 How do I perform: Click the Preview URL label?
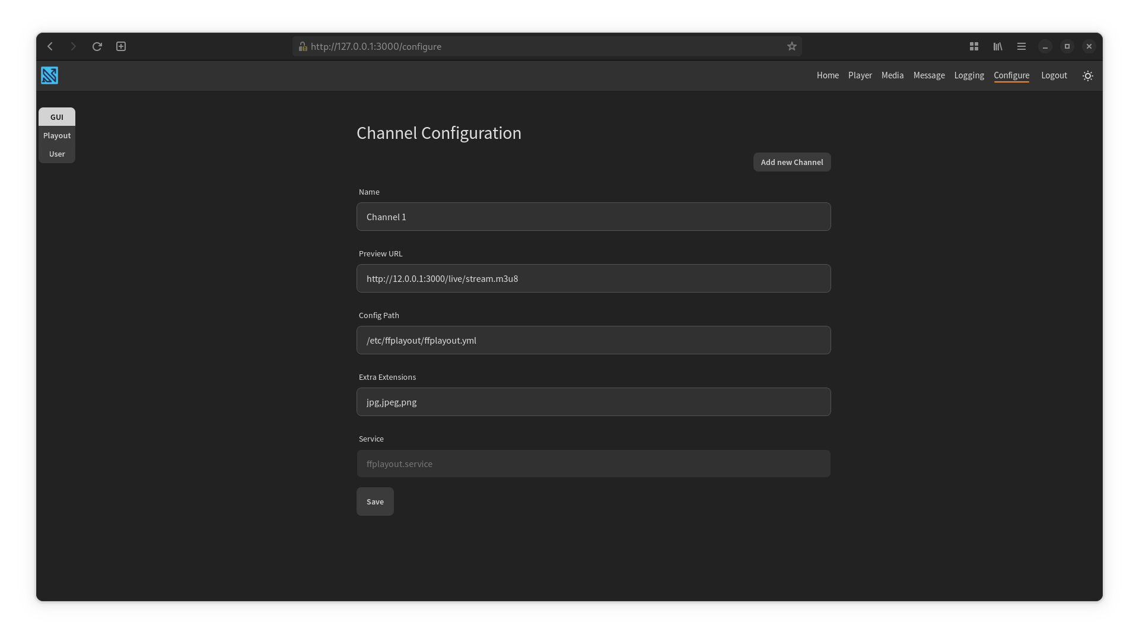coord(380,253)
